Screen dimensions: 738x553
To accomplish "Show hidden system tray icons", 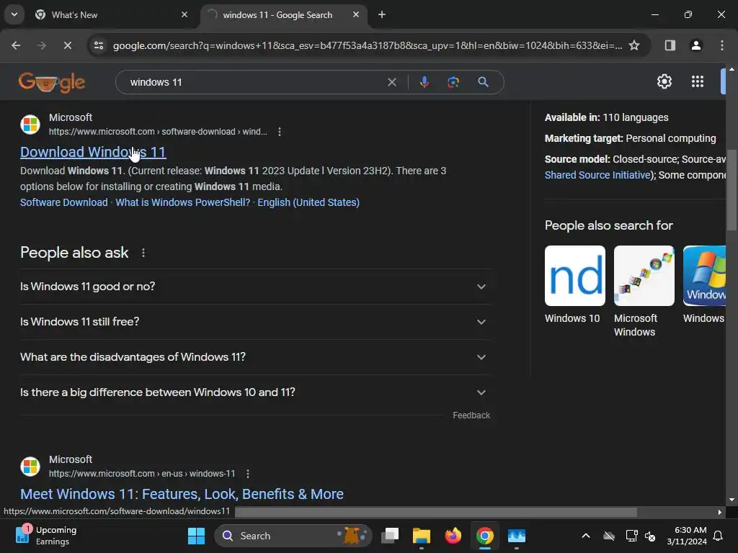I will click(585, 536).
